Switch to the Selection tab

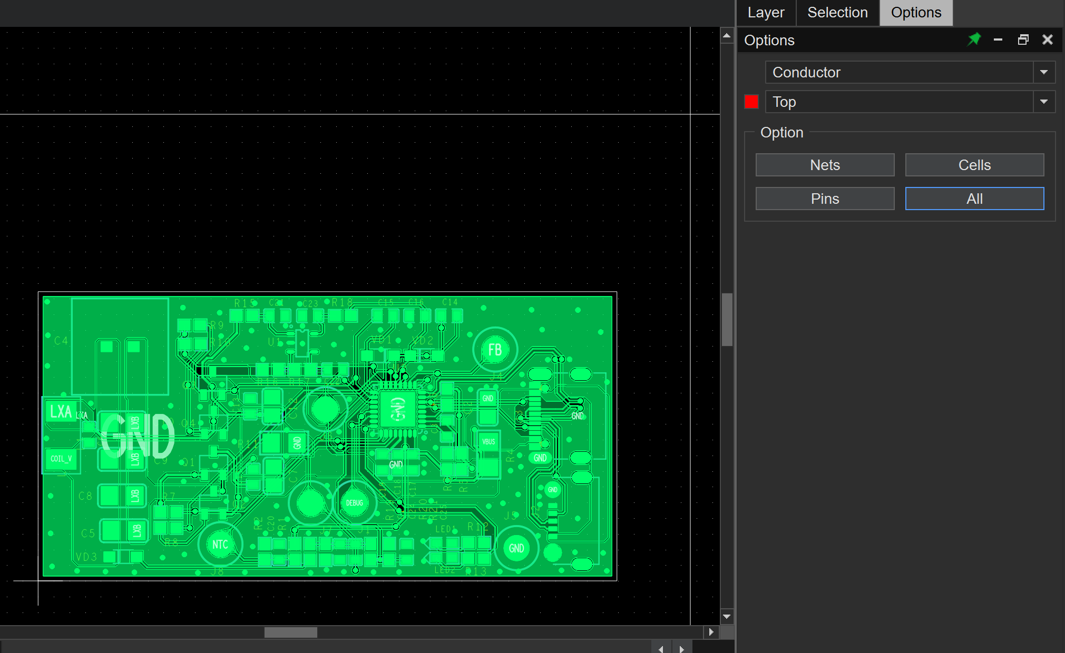coord(837,13)
